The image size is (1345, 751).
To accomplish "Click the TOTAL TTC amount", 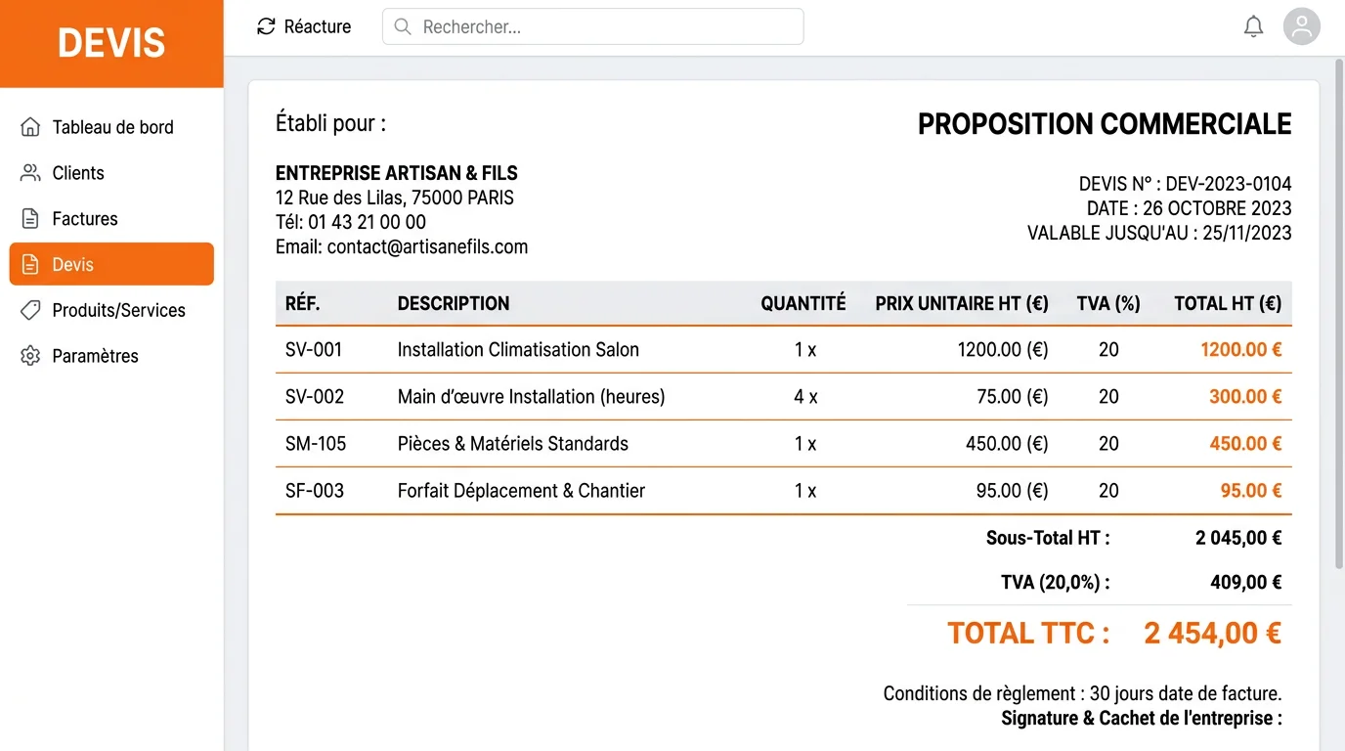I will point(1212,633).
